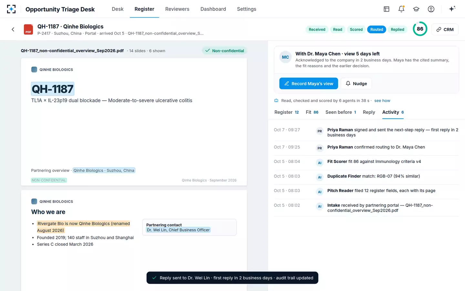
Task: Click Series C closed March 2026 bullet
Action: pos(65,244)
